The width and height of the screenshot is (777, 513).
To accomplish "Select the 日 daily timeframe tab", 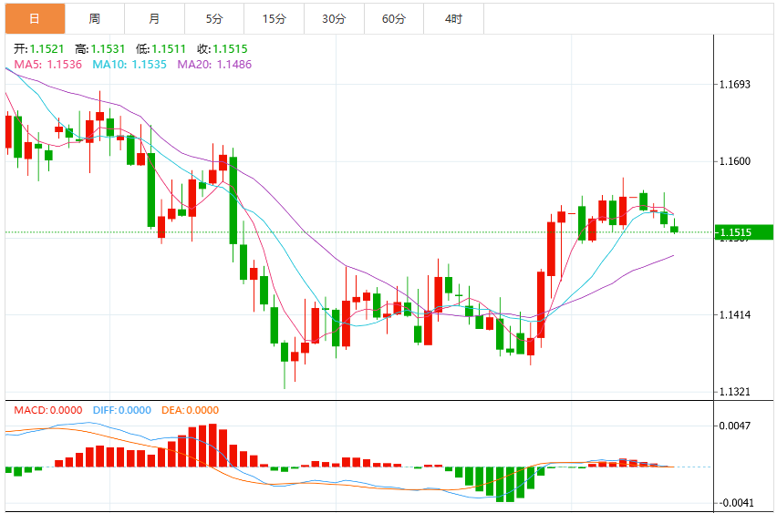I will pos(35,19).
